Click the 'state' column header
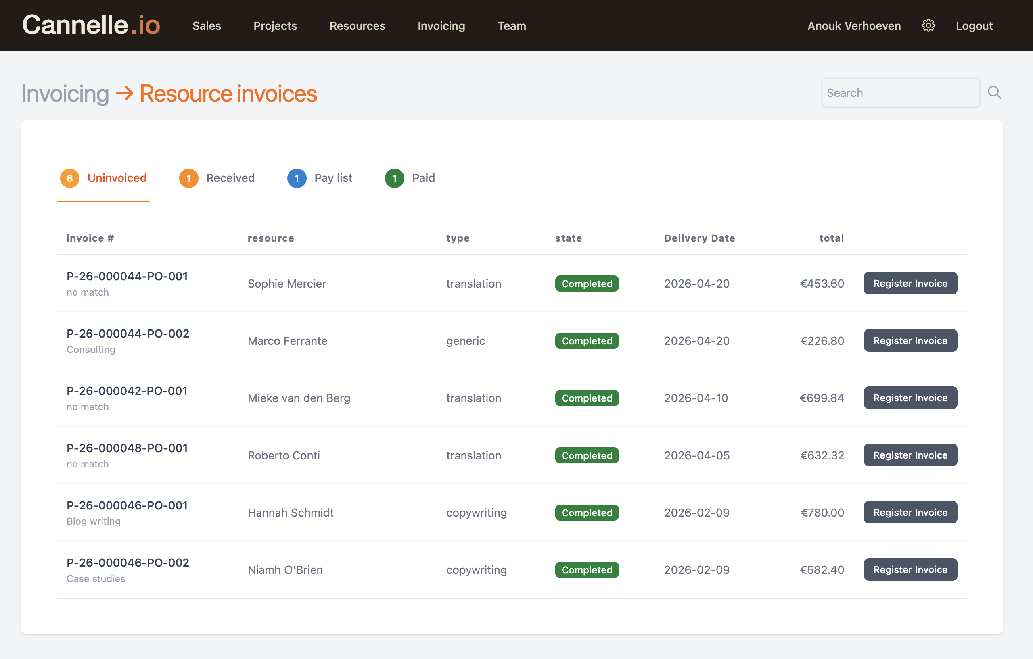Viewport: 1033px width, 659px height. pos(569,238)
